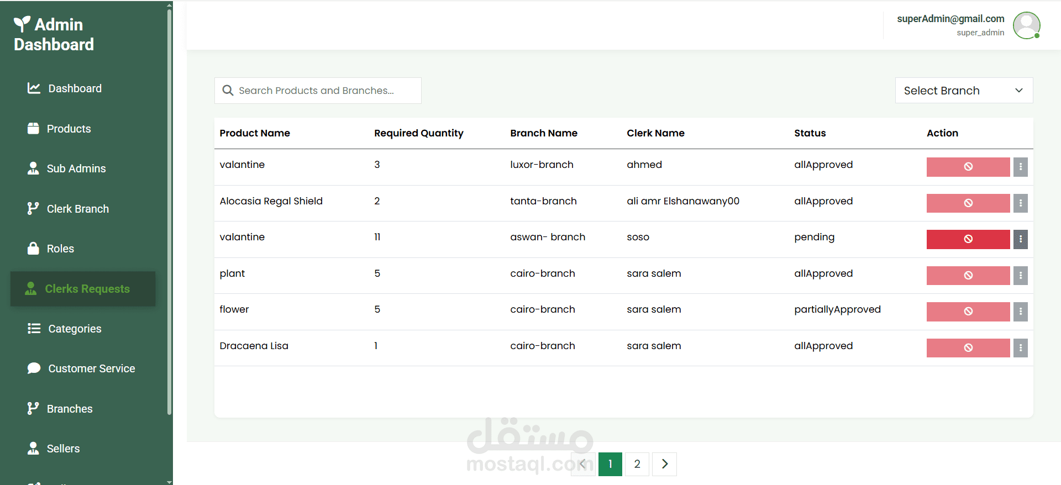Click the next page arrow in pagination
Viewport: 1061px width, 485px height.
[664, 464]
